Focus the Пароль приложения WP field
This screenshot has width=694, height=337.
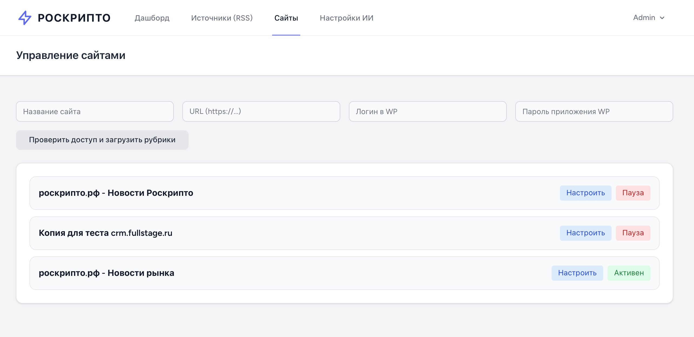tap(594, 111)
